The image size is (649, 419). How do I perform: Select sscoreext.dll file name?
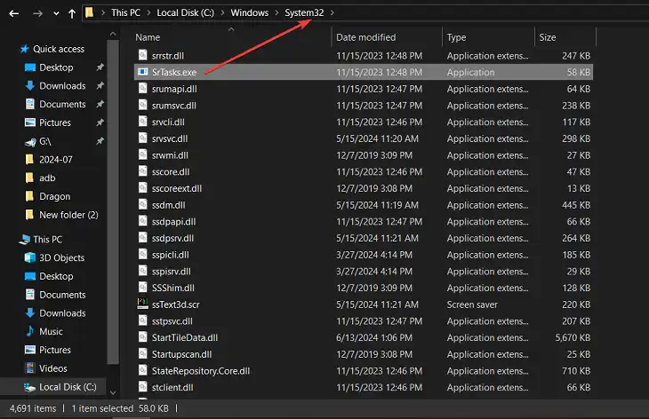[177, 188]
